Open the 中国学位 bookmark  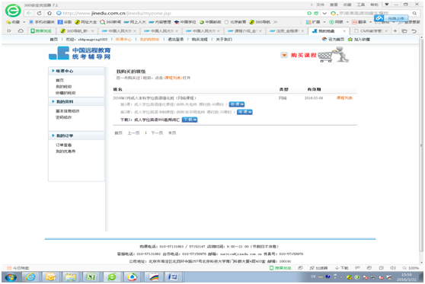[x=185, y=22]
